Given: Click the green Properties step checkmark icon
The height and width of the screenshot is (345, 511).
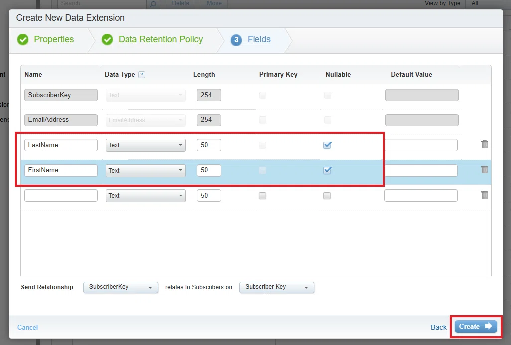Looking at the screenshot, I should coord(23,39).
